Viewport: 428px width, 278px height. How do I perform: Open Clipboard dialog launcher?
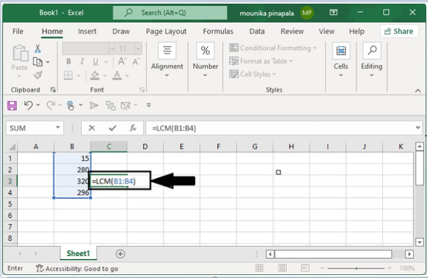(53, 90)
